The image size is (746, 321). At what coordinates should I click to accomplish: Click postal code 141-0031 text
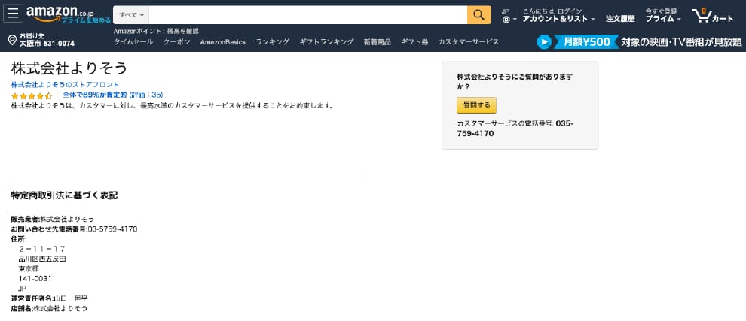click(x=35, y=278)
